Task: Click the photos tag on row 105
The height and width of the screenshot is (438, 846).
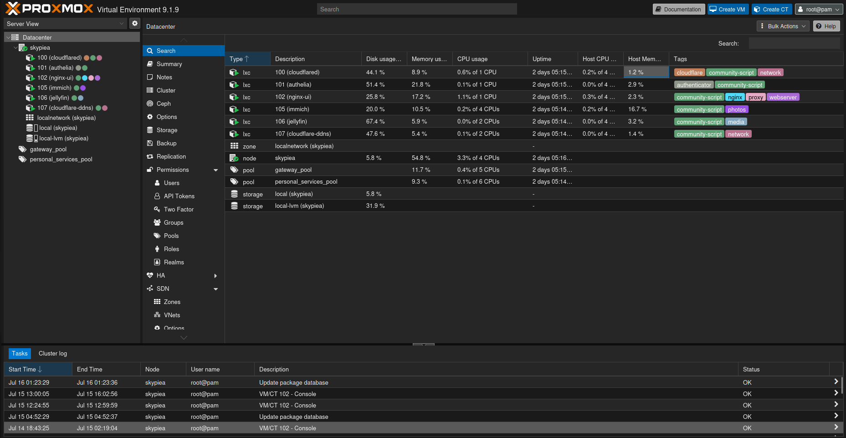Action: pos(737,109)
